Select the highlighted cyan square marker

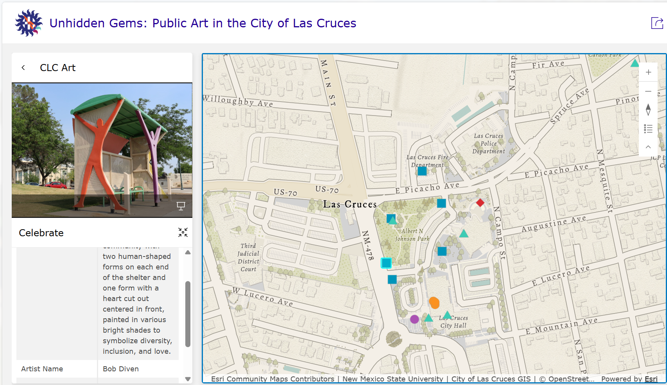(386, 263)
